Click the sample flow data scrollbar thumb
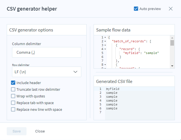Image resolution: width=181 pixels, height=140 pixels. pyautogui.click(x=172, y=43)
